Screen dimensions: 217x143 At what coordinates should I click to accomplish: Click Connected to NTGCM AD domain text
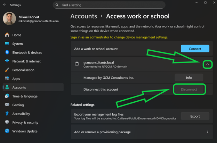(105, 67)
